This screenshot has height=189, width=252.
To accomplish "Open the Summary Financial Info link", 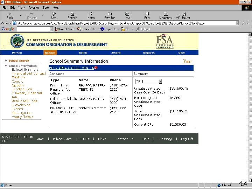I will coord(27,95).
